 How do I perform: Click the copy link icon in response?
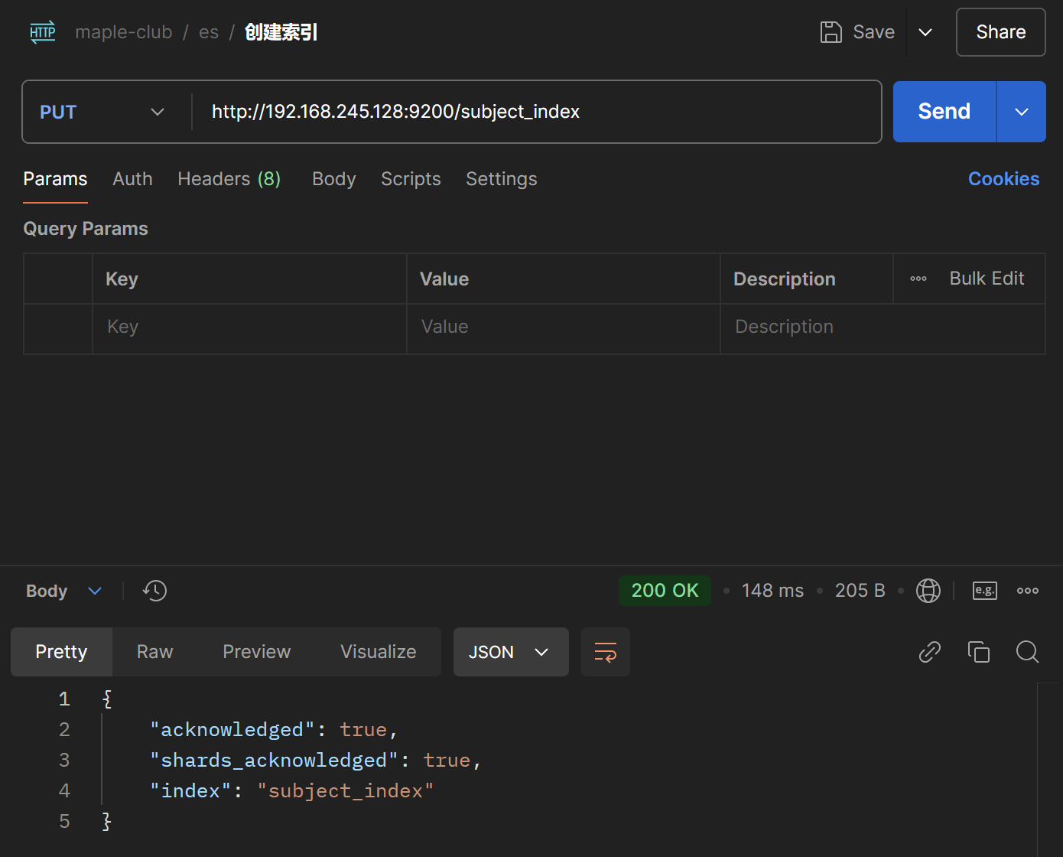tap(930, 652)
